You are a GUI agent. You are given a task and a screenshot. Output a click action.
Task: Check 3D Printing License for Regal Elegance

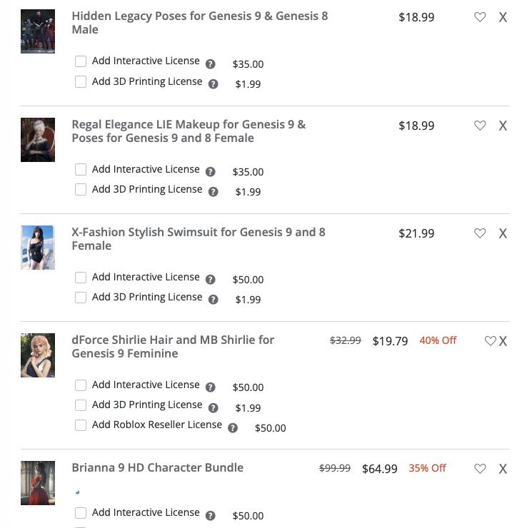tap(81, 190)
